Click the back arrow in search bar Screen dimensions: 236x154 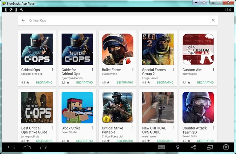[x=23, y=21]
